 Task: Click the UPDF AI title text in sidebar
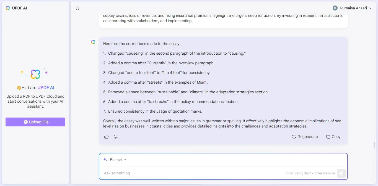[x=19, y=8]
